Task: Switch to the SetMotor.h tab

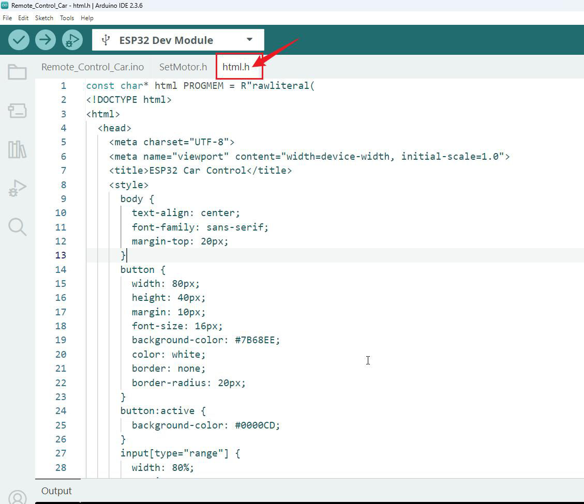Action: (183, 67)
